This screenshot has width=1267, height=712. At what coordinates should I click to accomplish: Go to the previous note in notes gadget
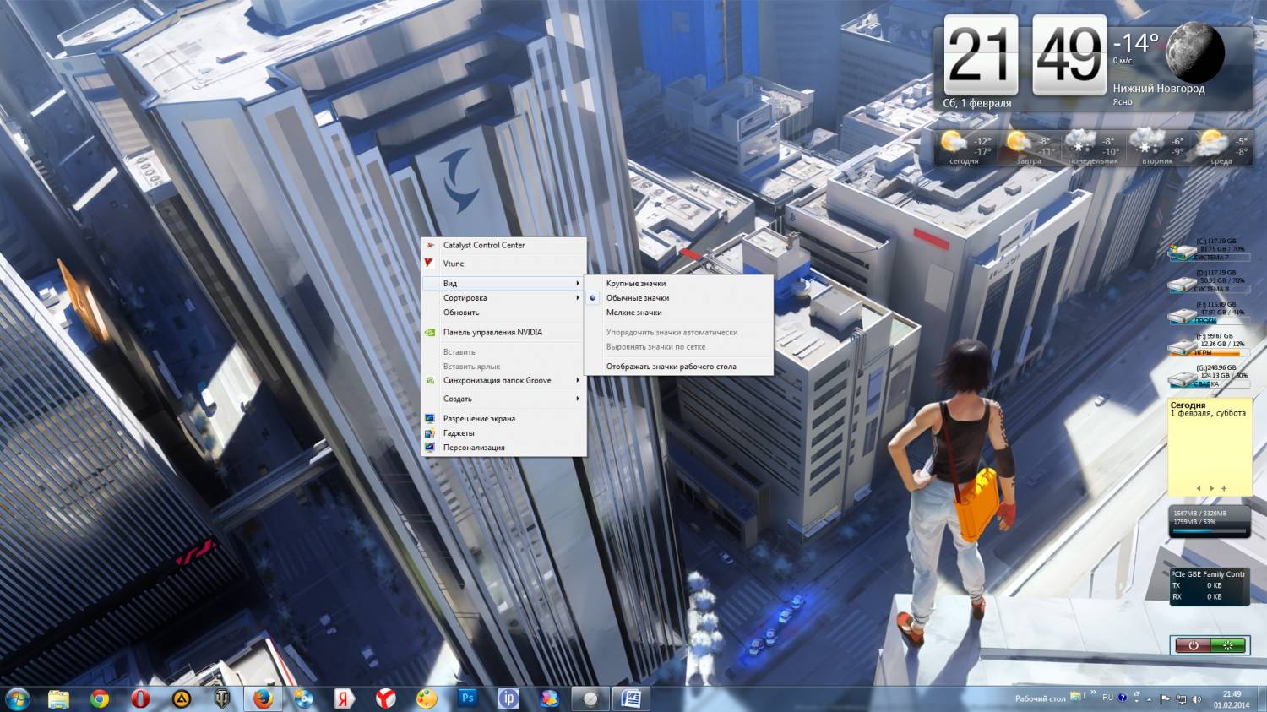pyautogui.click(x=1199, y=488)
